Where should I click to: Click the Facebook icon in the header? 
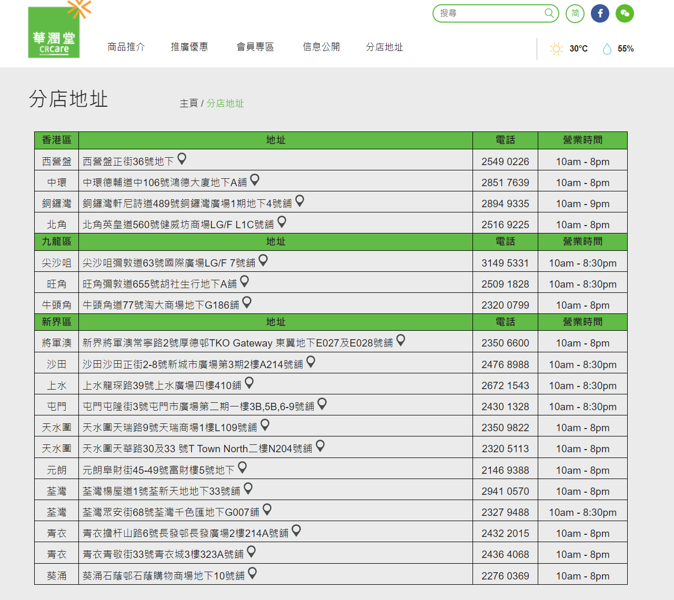[x=600, y=13]
